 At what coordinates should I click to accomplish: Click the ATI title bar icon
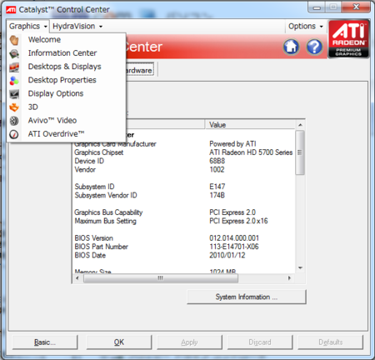click(x=11, y=10)
